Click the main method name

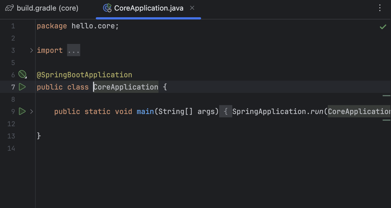tap(145, 112)
